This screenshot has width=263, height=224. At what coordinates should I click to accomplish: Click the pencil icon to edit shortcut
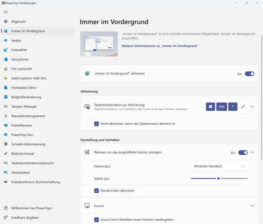click(x=243, y=107)
